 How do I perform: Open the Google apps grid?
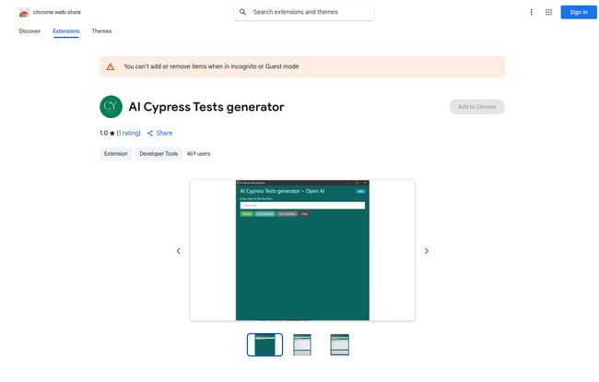coord(548,12)
